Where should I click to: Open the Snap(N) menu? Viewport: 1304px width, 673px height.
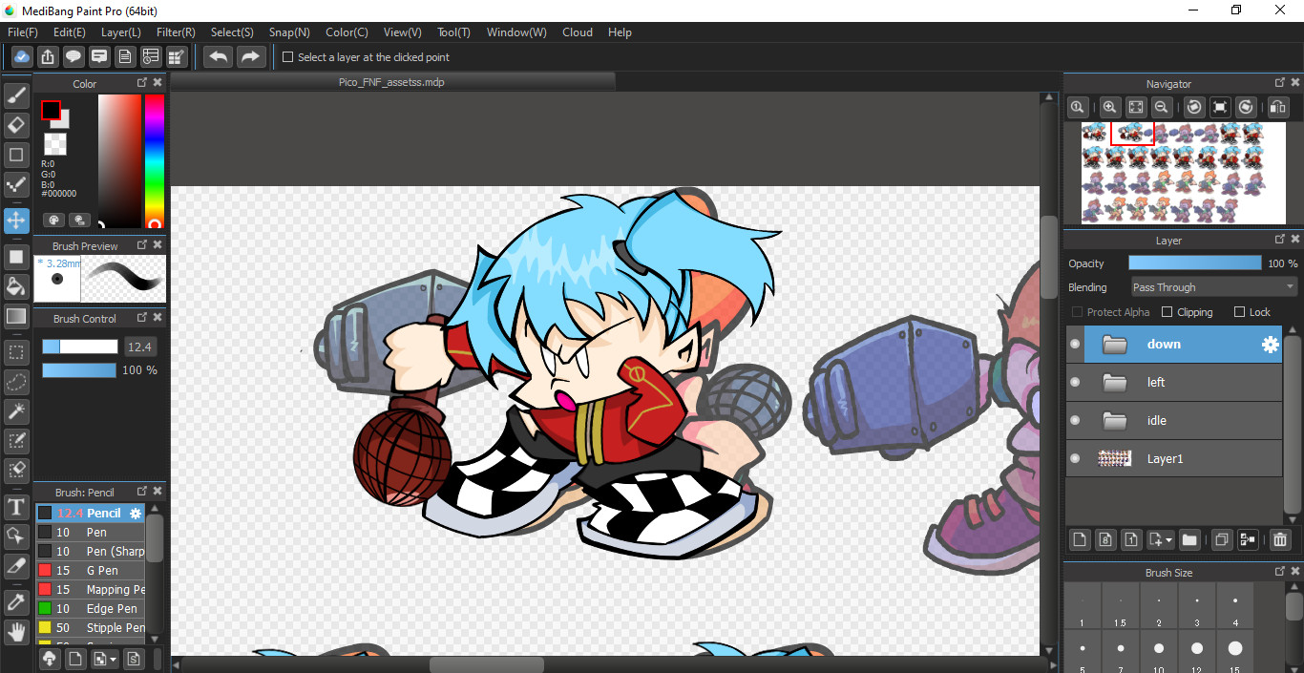coord(289,32)
